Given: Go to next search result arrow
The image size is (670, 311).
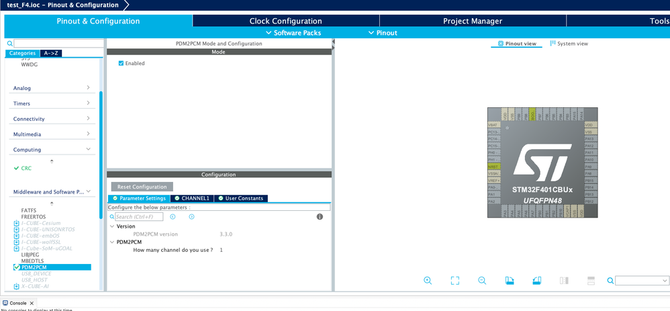Looking at the screenshot, I should (x=191, y=217).
